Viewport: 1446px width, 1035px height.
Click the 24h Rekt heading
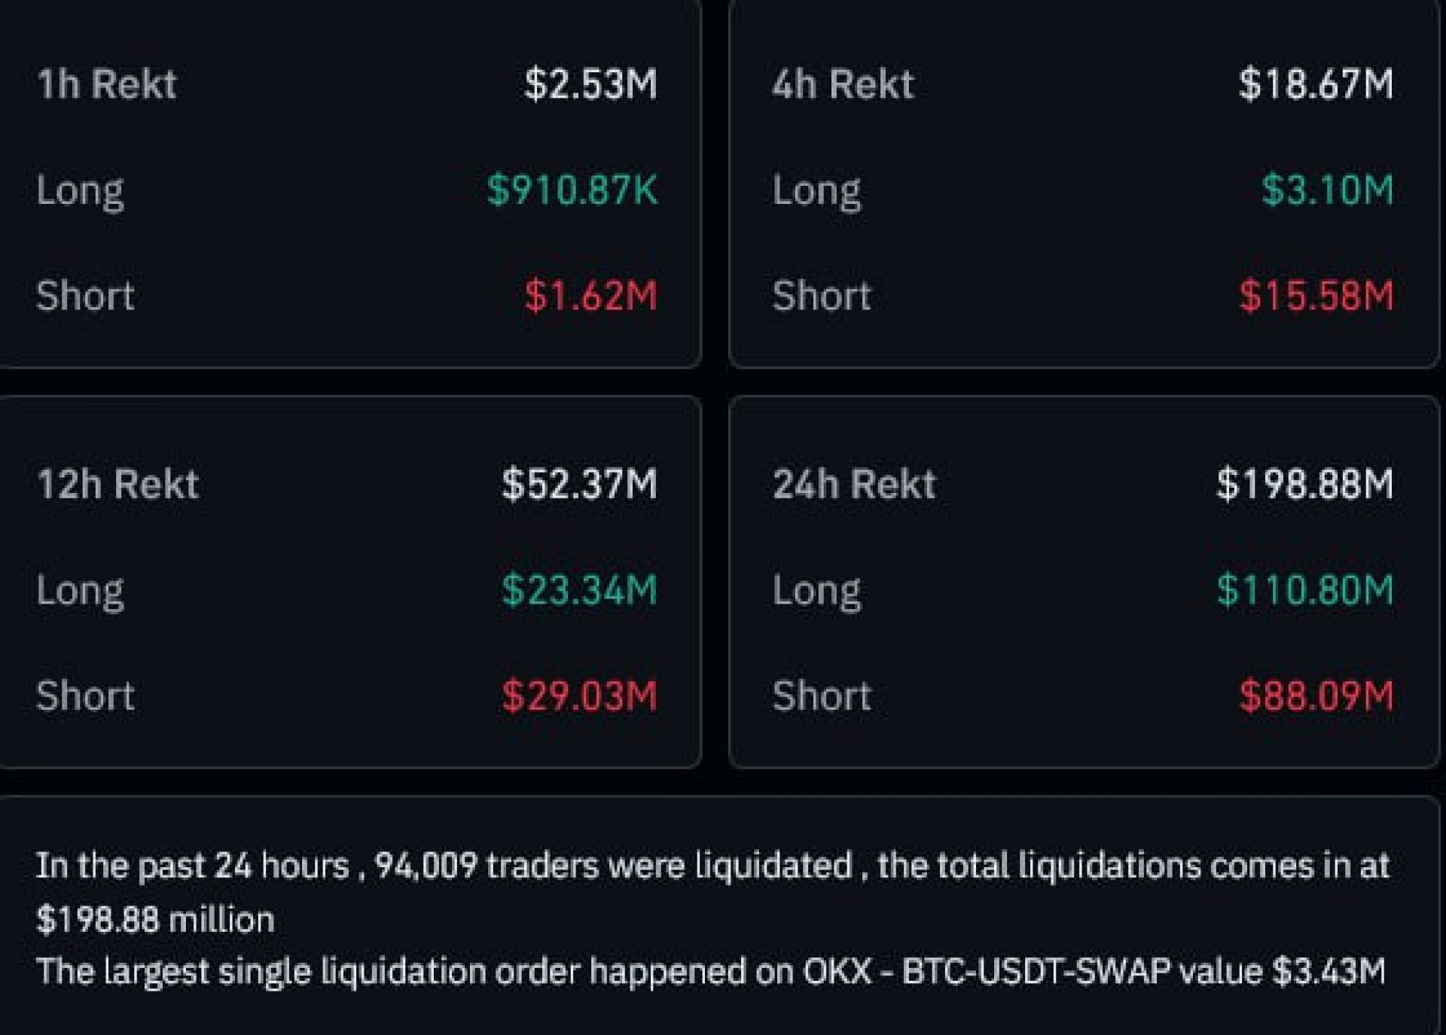pyautogui.click(x=854, y=484)
